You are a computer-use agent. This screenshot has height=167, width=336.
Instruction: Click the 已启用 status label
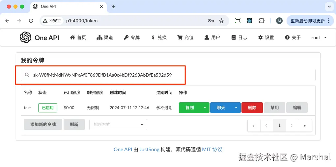click(x=48, y=107)
